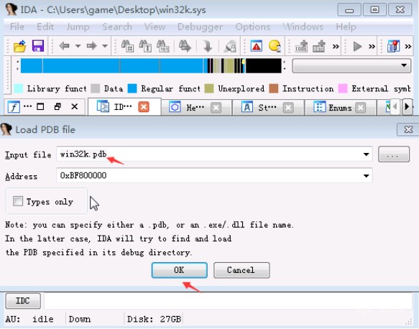
Task: Open the back-history dropdown arrow
Action: [78, 46]
